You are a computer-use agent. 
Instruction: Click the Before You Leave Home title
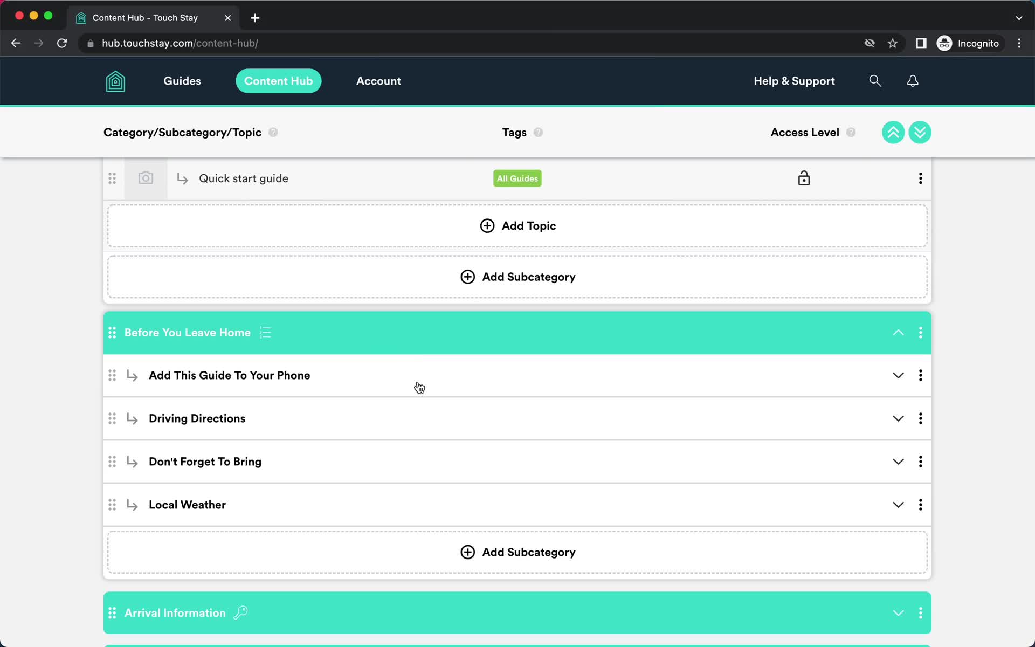pos(188,333)
